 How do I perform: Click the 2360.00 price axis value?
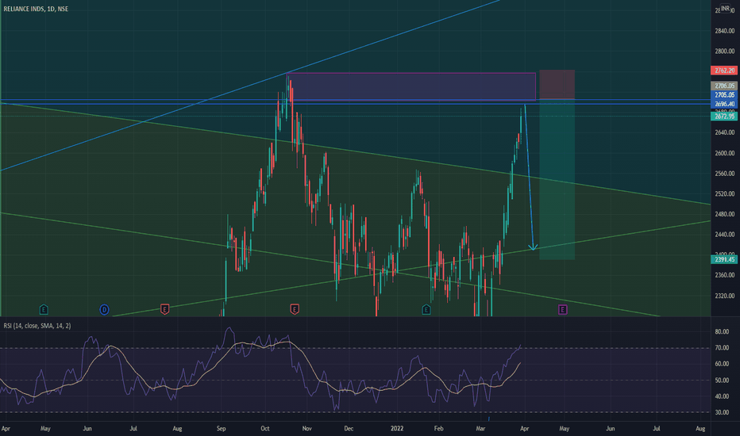pos(724,275)
